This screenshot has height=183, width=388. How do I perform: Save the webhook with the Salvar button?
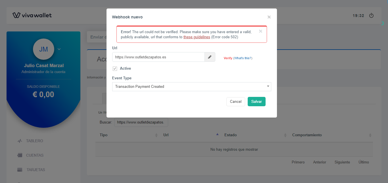(256, 101)
